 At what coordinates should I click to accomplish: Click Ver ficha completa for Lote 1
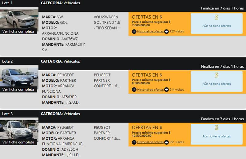click(x=18, y=31)
